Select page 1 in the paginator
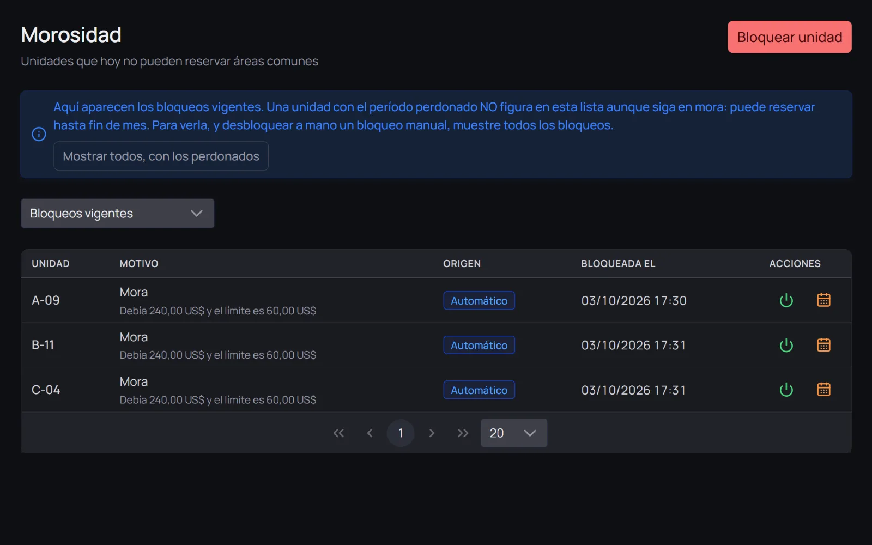The width and height of the screenshot is (872, 545). pyautogui.click(x=401, y=433)
